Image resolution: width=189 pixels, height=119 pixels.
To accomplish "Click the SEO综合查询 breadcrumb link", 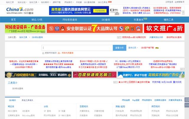I will click(x=37, y=37).
